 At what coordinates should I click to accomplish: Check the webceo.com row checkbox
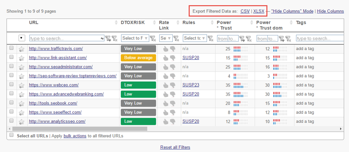pyautogui.click(x=11, y=84)
